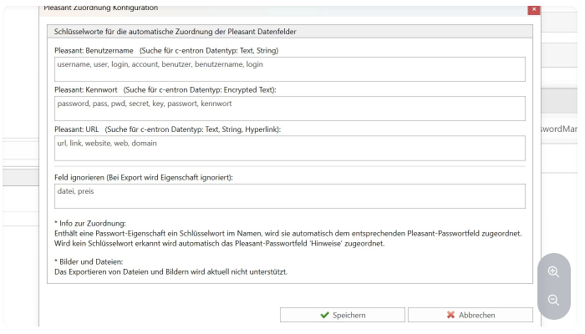Image resolution: width=585 pixels, height=334 pixels.
Task: Click the green checkmark icon on Speichern
Action: pyautogui.click(x=324, y=316)
